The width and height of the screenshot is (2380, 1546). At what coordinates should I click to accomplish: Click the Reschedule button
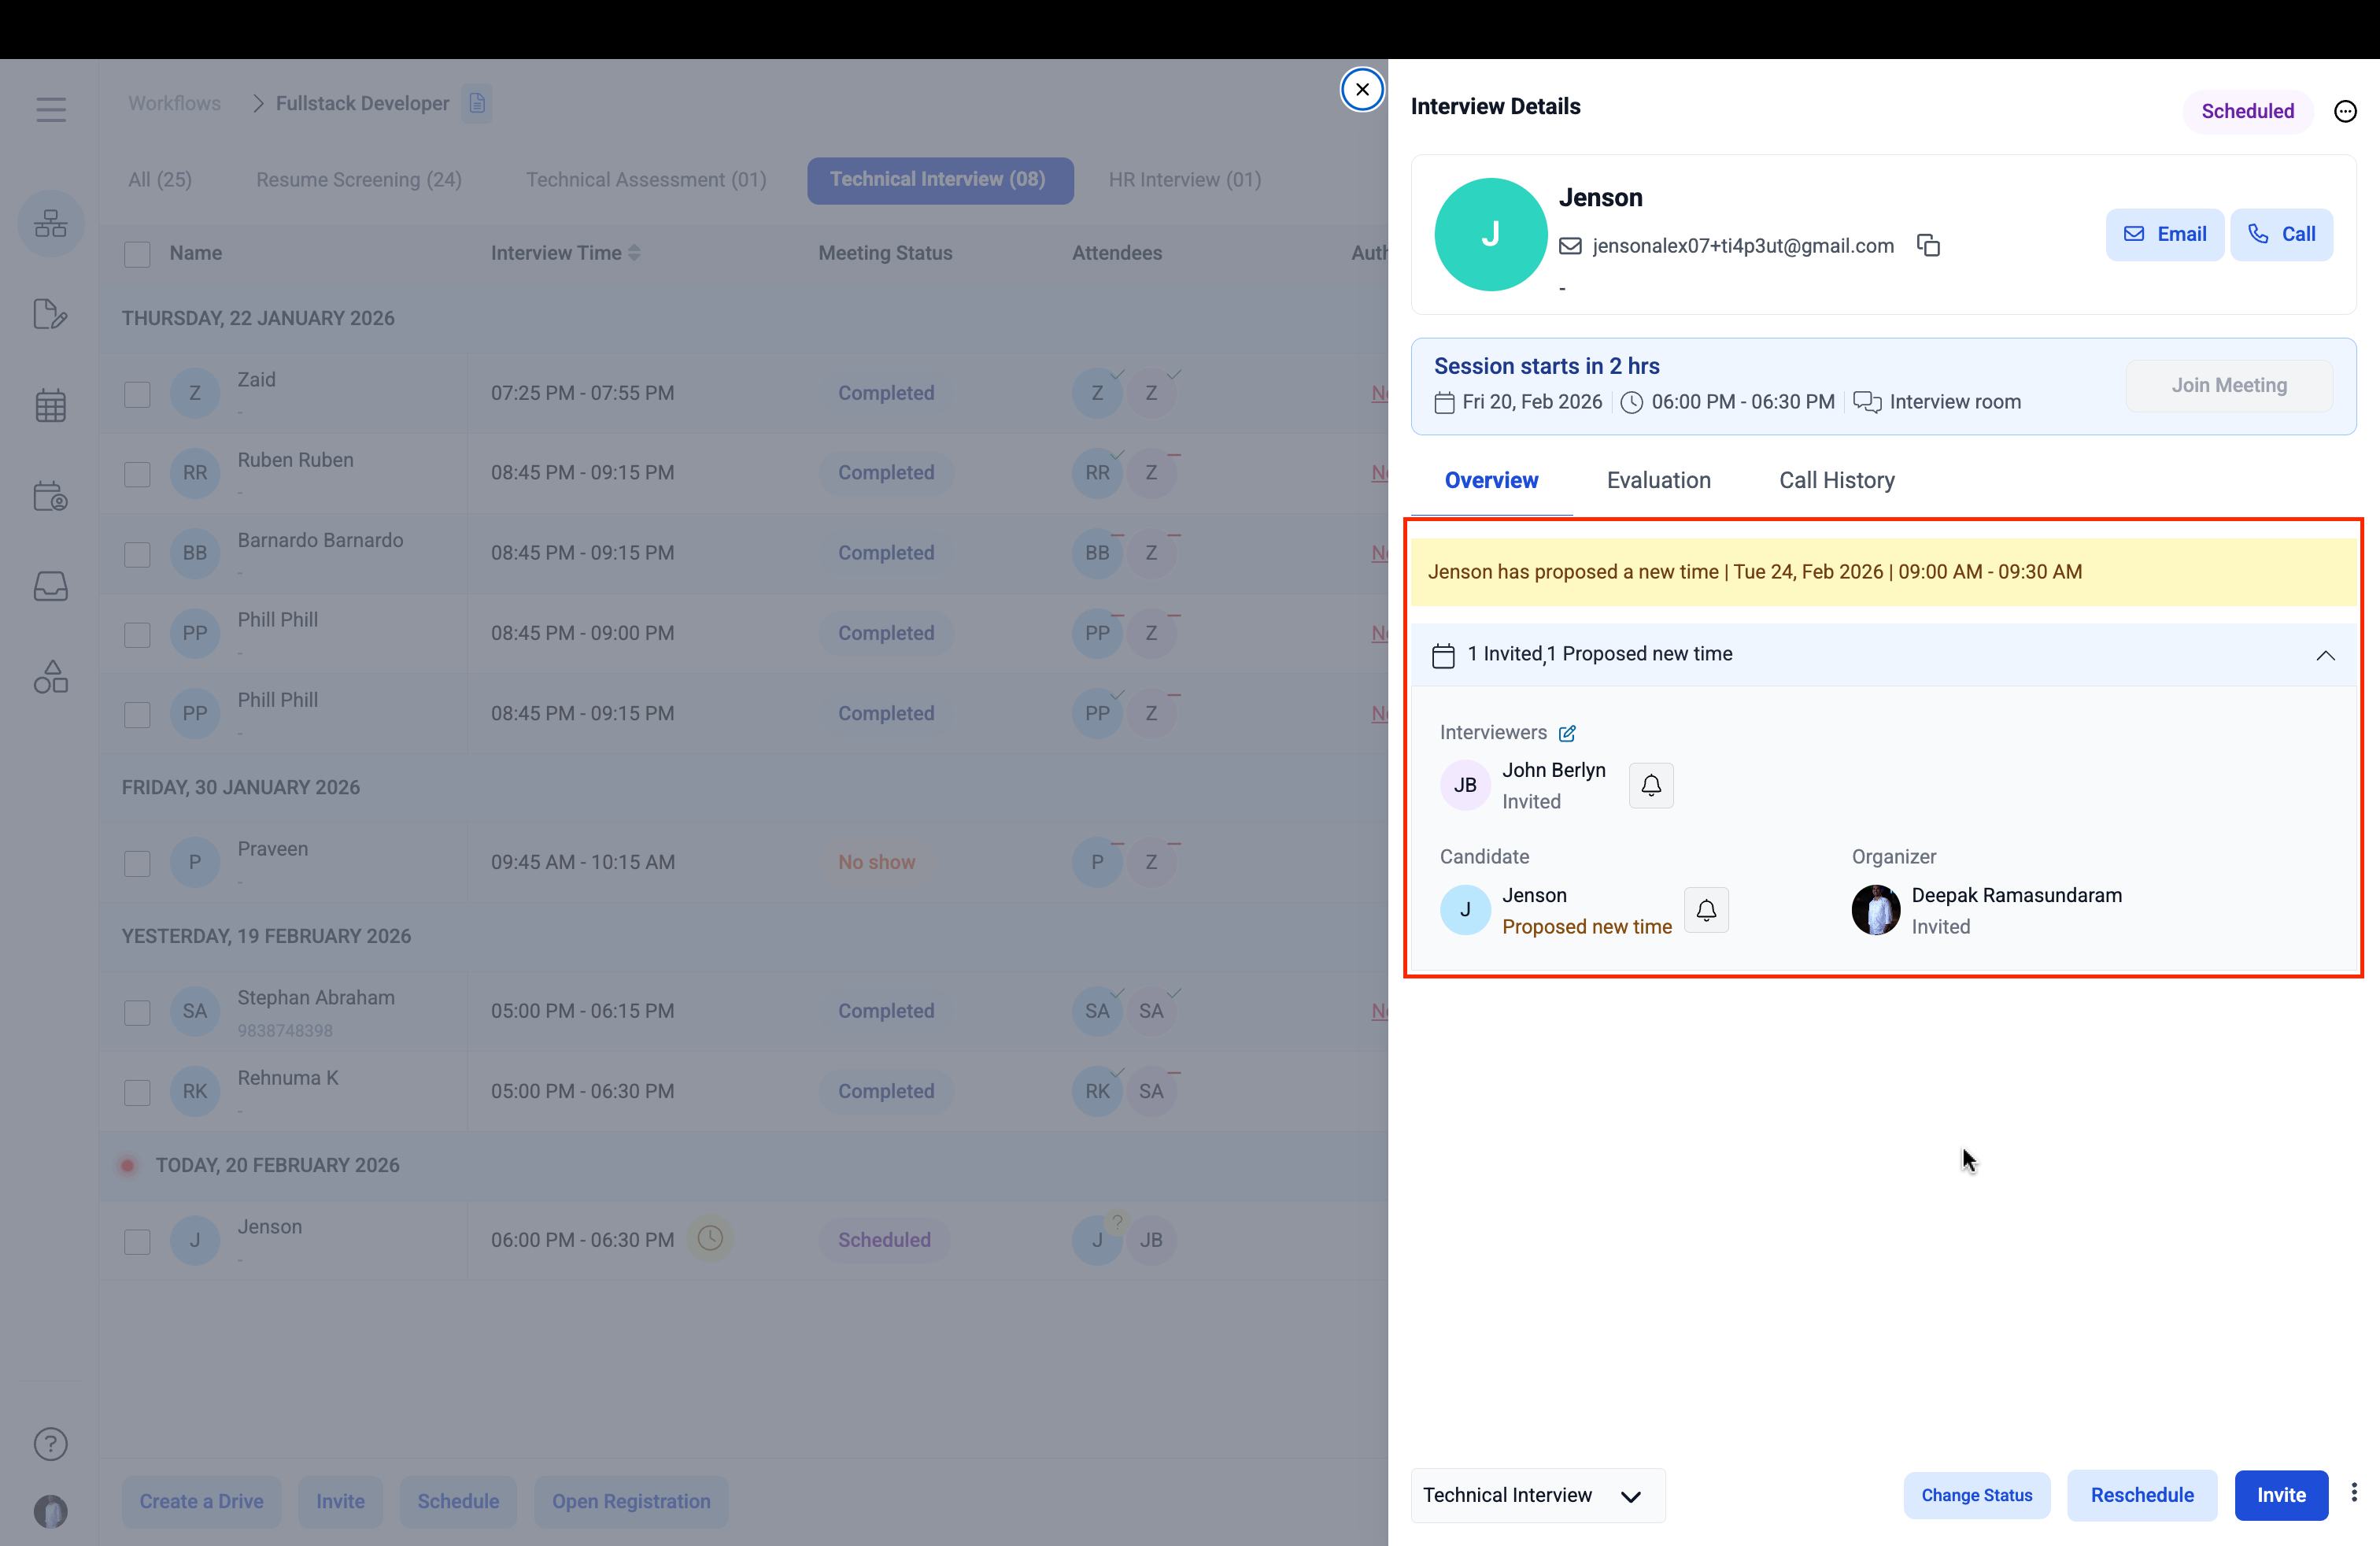(2142, 1495)
